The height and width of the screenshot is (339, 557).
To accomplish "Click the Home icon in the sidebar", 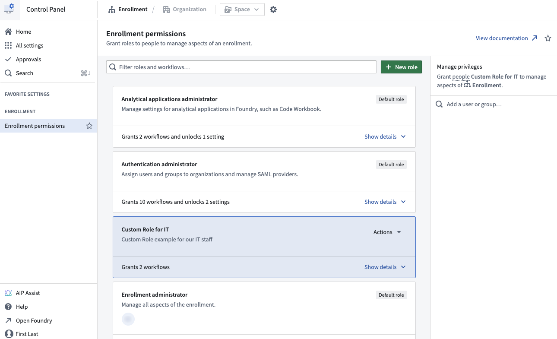I will pyautogui.click(x=8, y=31).
